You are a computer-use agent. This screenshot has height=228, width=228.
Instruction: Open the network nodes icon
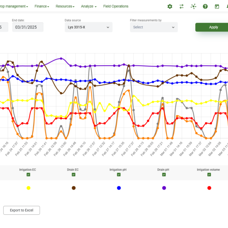point(193,6)
